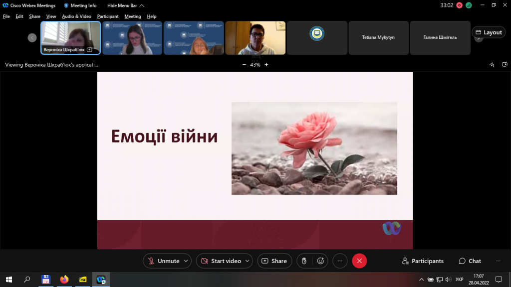Start video with the camera button

[221, 261]
